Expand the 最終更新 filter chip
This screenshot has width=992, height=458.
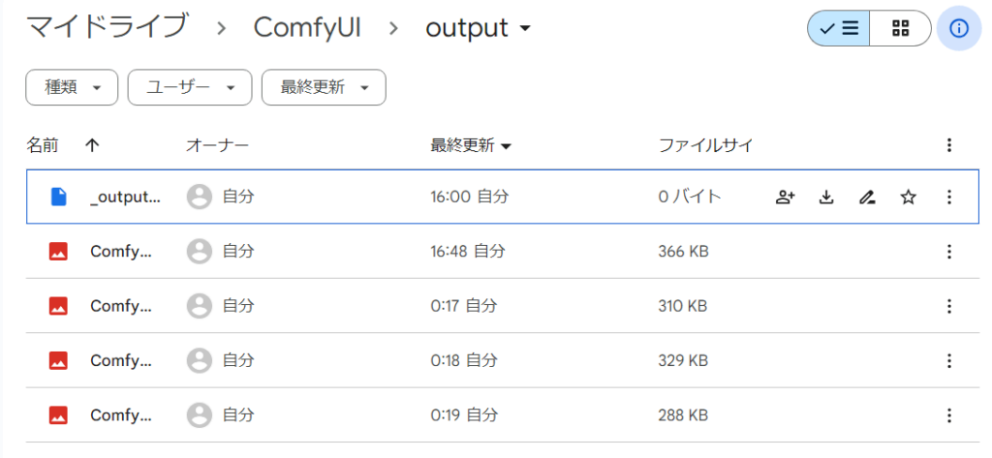324,87
